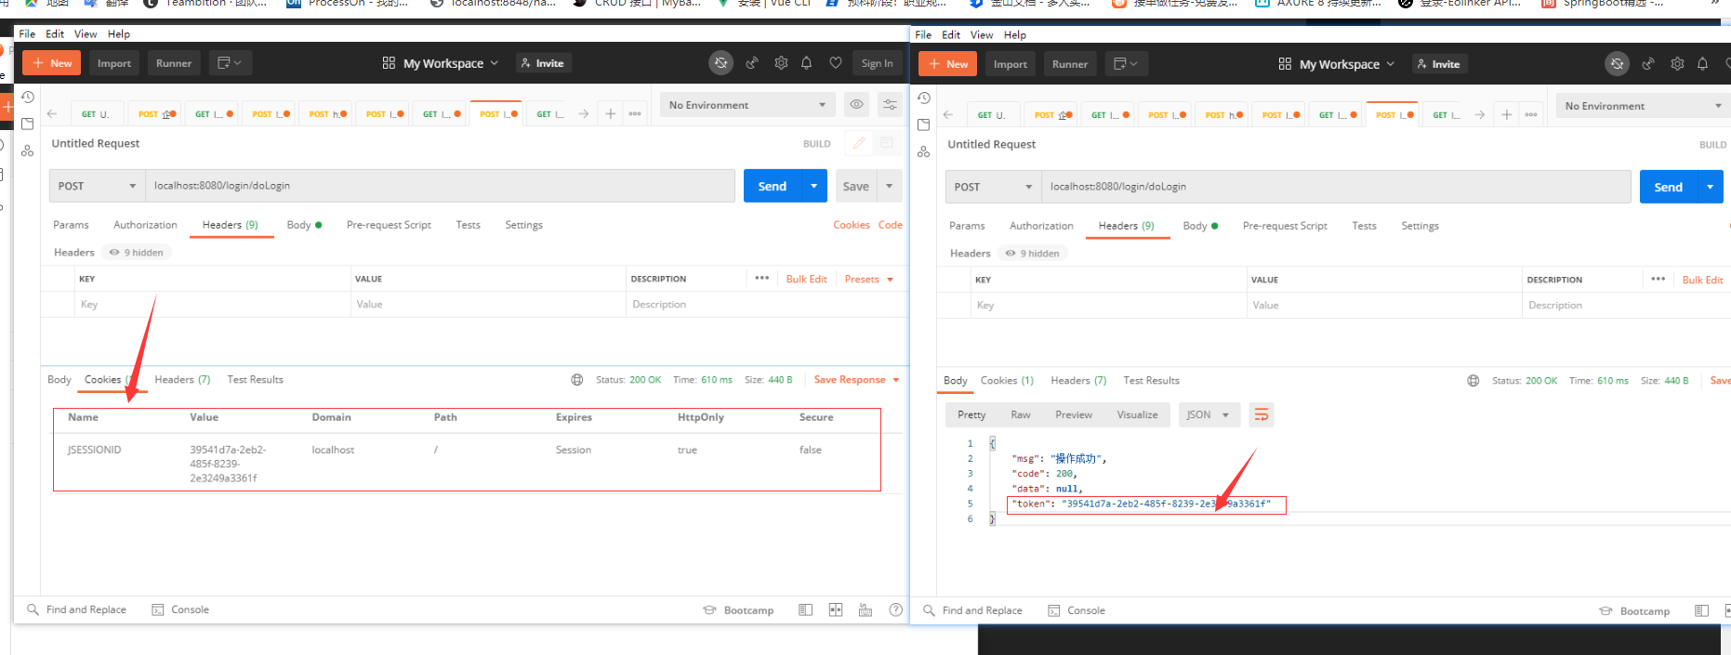
Task: Open tab options ellipsis in left Postman window
Action: 635,113
